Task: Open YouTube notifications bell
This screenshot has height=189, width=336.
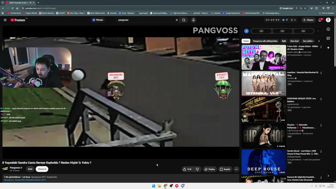Action: coord(320,20)
